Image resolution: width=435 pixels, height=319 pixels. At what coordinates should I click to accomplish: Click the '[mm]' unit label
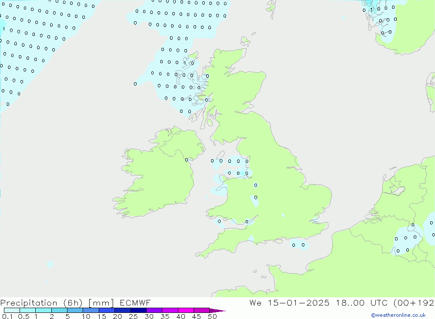pyautogui.click(x=101, y=303)
